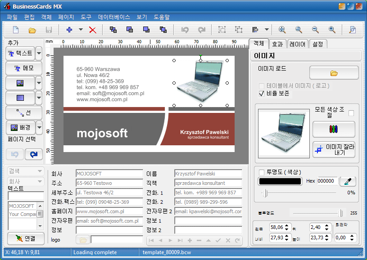367x260 pixels.
Task: Open the 회사 combo box
Action: [x=26, y=181]
